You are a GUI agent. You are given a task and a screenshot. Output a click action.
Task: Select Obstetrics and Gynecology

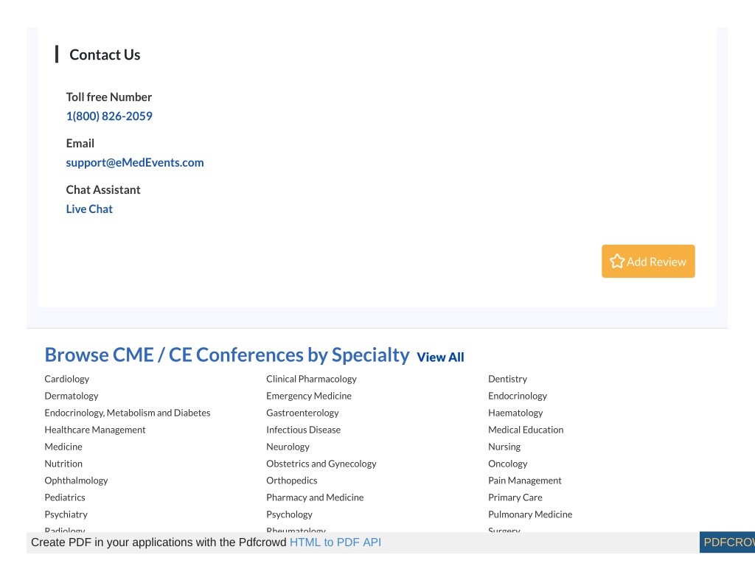(321, 464)
